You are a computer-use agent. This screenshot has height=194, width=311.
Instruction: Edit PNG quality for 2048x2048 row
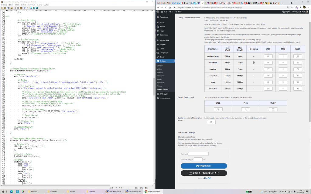point(283,89)
